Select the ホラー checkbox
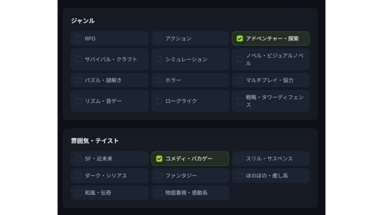 pyautogui.click(x=159, y=80)
